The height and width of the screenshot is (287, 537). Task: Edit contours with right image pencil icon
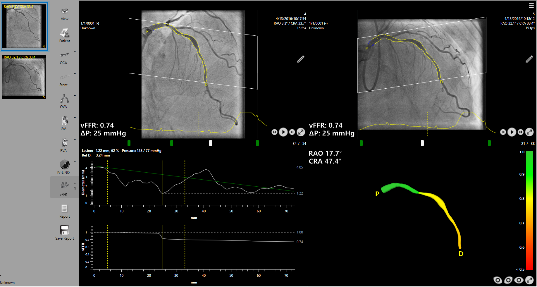[529, 59]
